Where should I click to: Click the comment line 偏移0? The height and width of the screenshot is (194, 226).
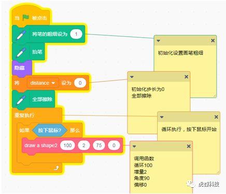(x=140, y=185)
